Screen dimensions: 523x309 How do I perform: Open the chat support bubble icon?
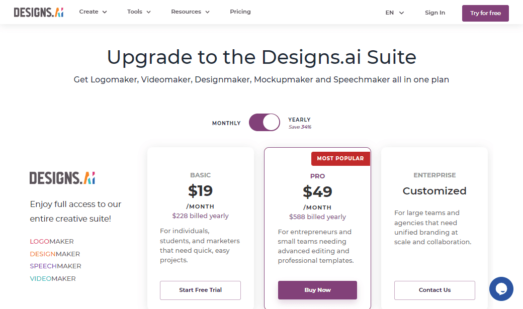[501, 289]
